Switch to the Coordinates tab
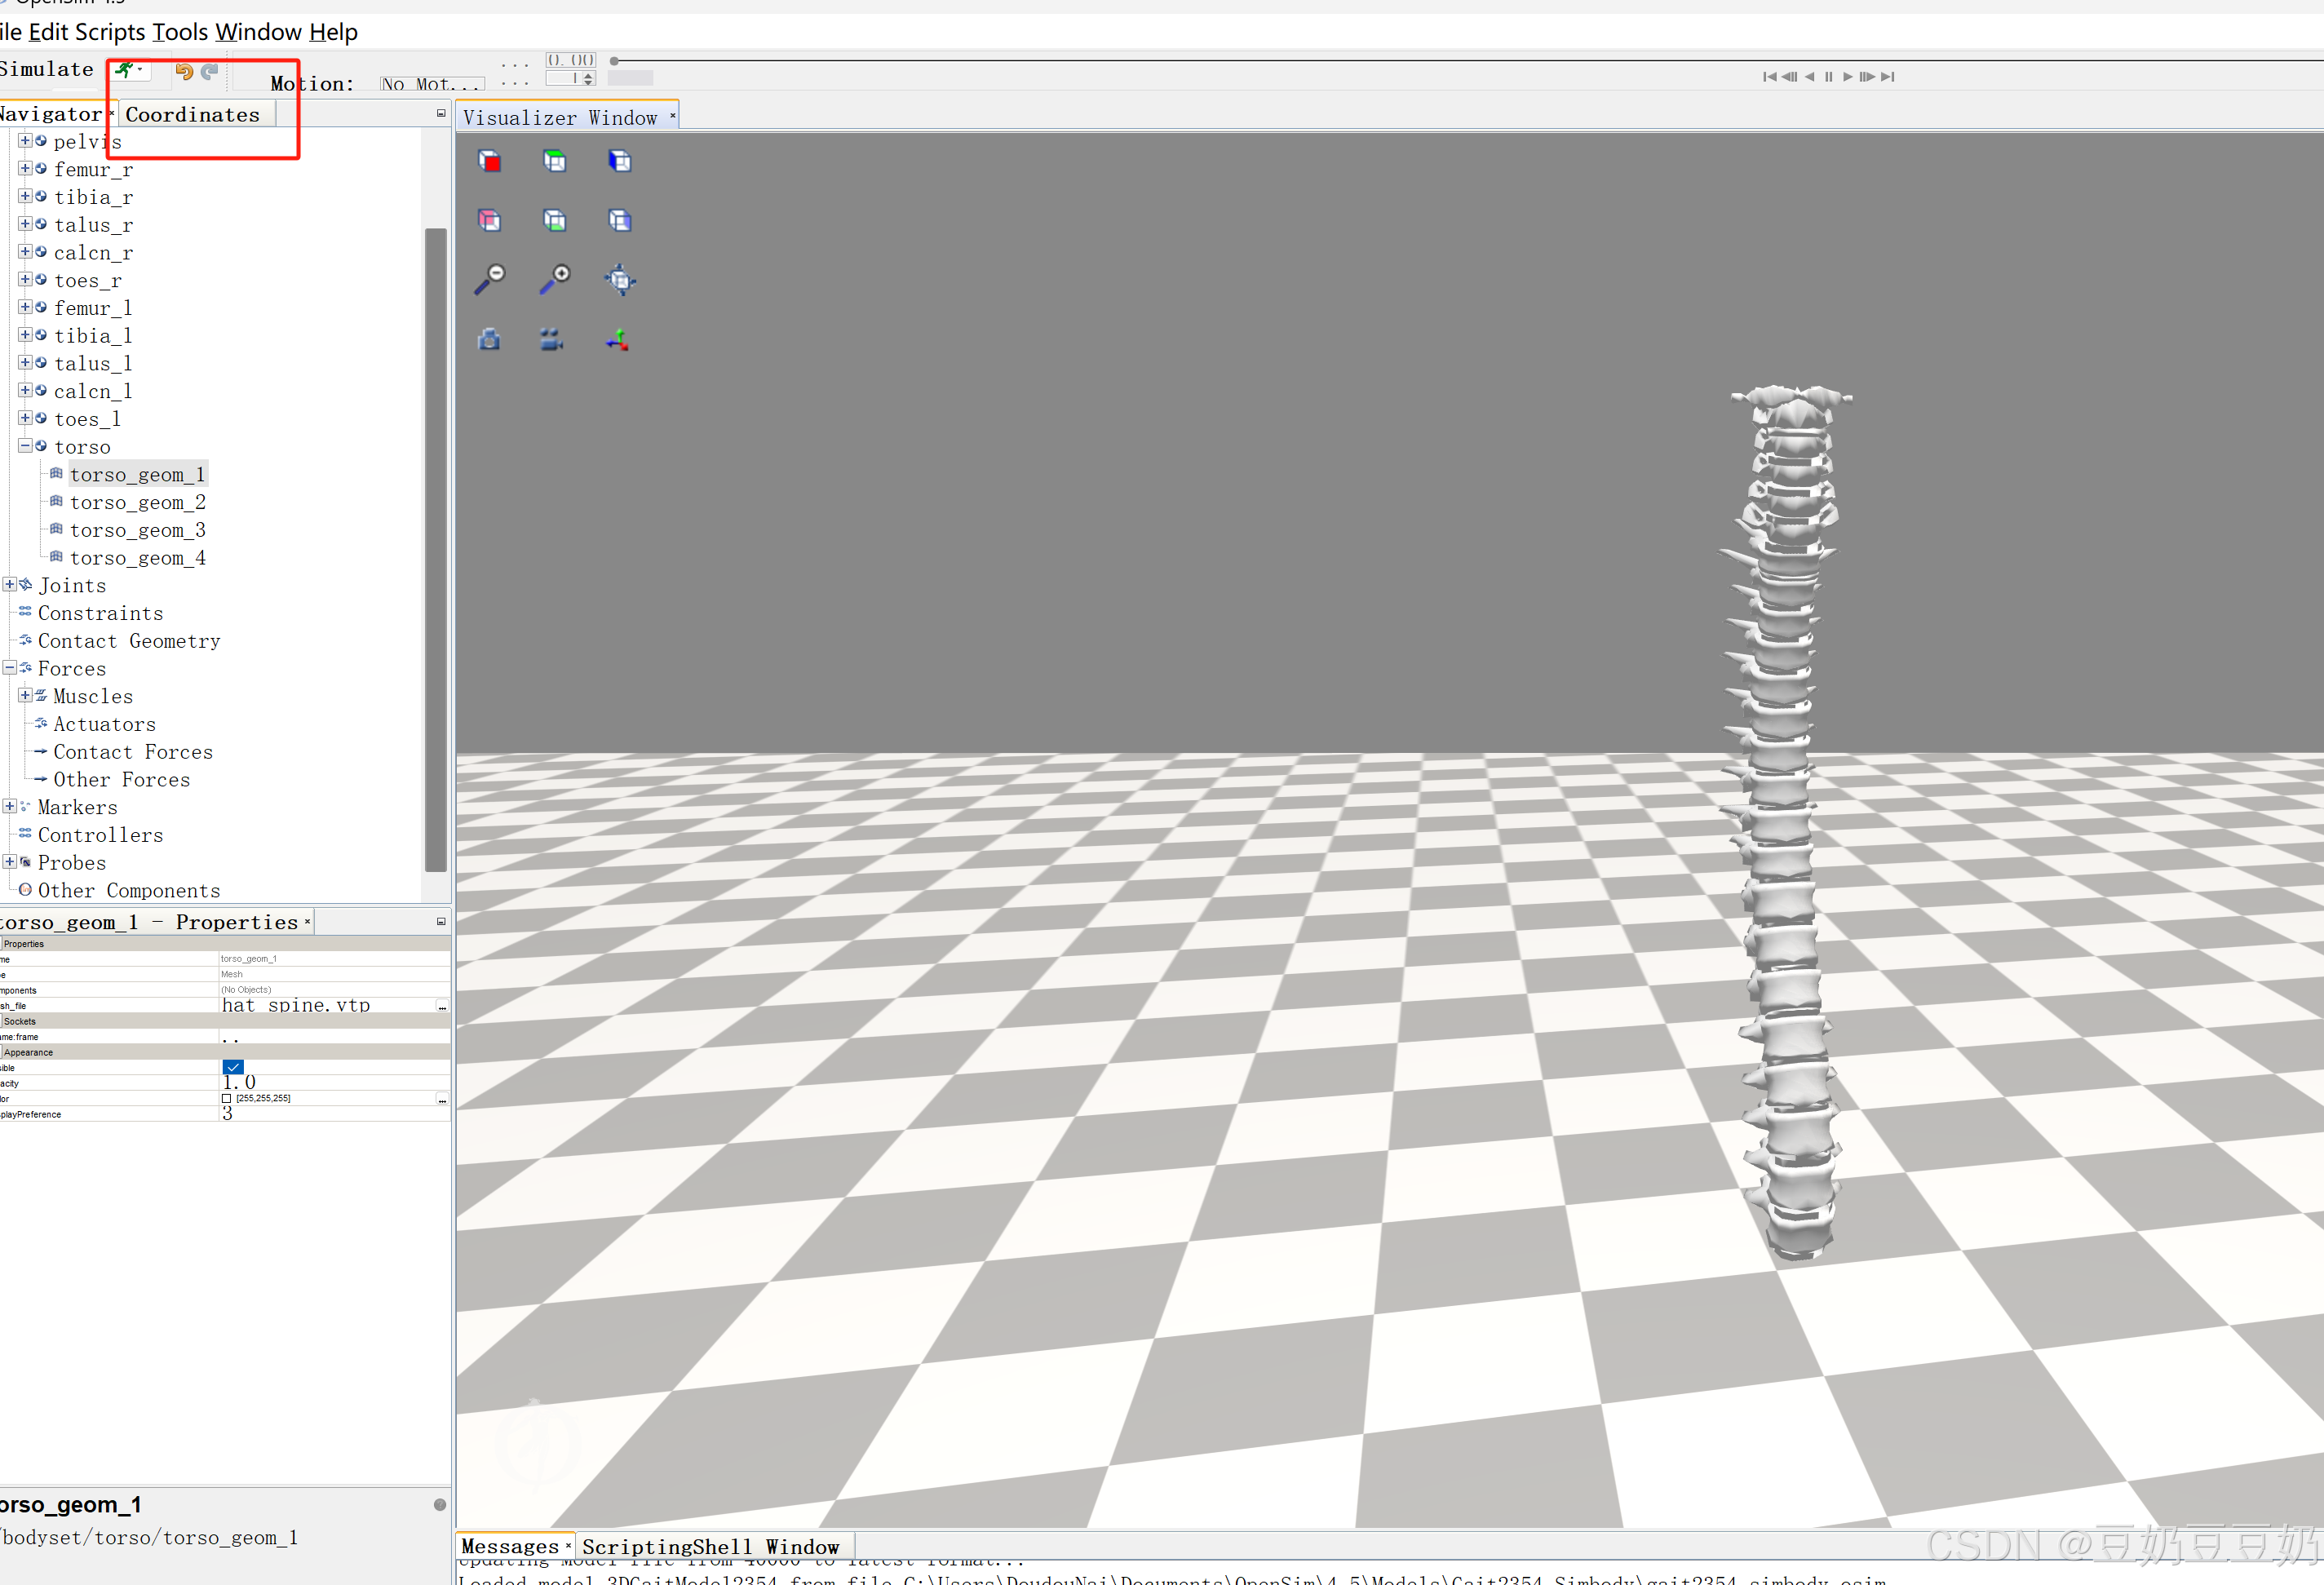 click(x=192, y=115)
